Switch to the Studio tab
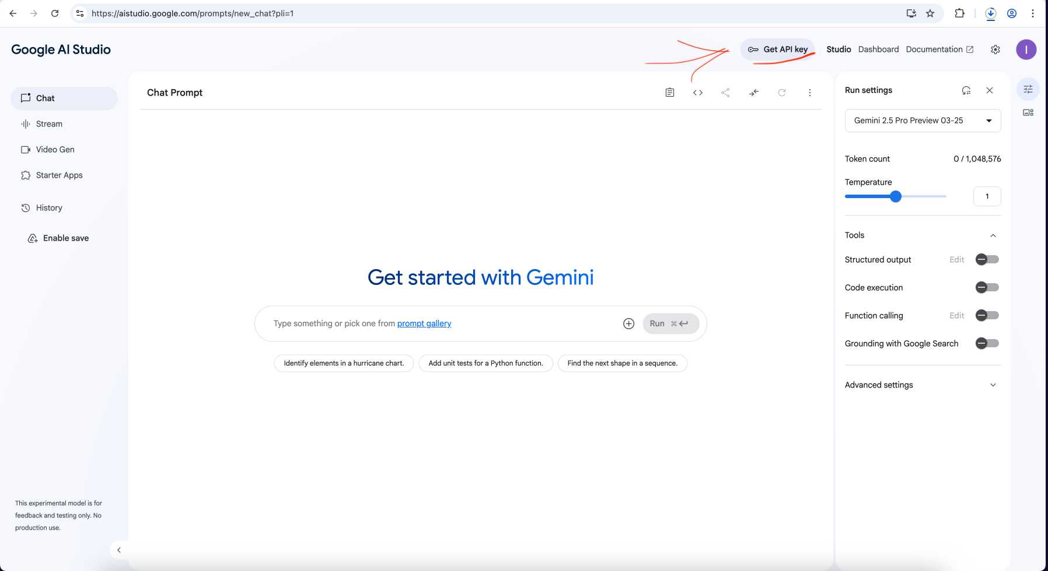The width and height of the screenshot is (1048, 571). [839, 50]
